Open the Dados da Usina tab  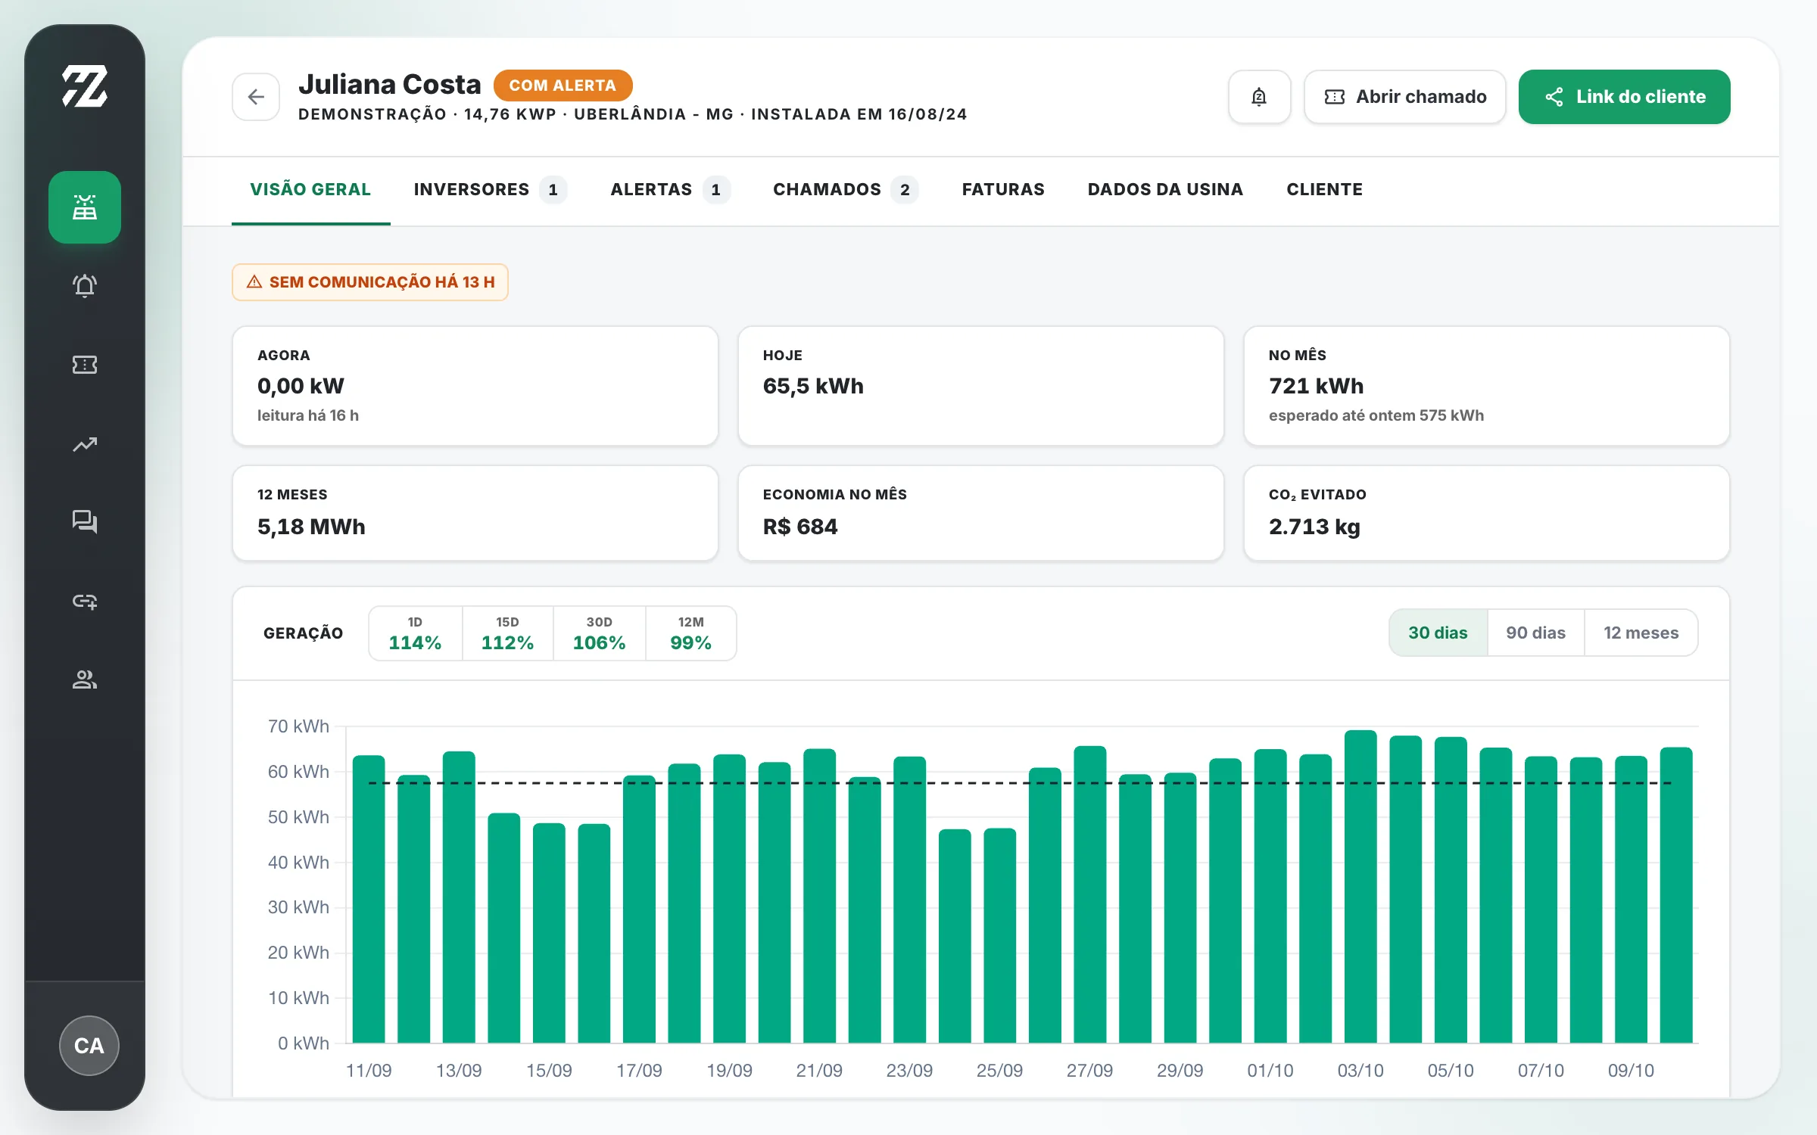1165,190
